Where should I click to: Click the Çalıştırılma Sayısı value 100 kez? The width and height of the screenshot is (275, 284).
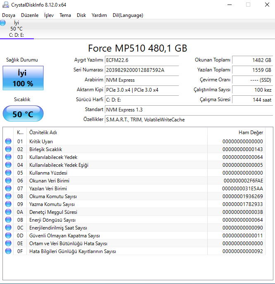coord(253,90)
